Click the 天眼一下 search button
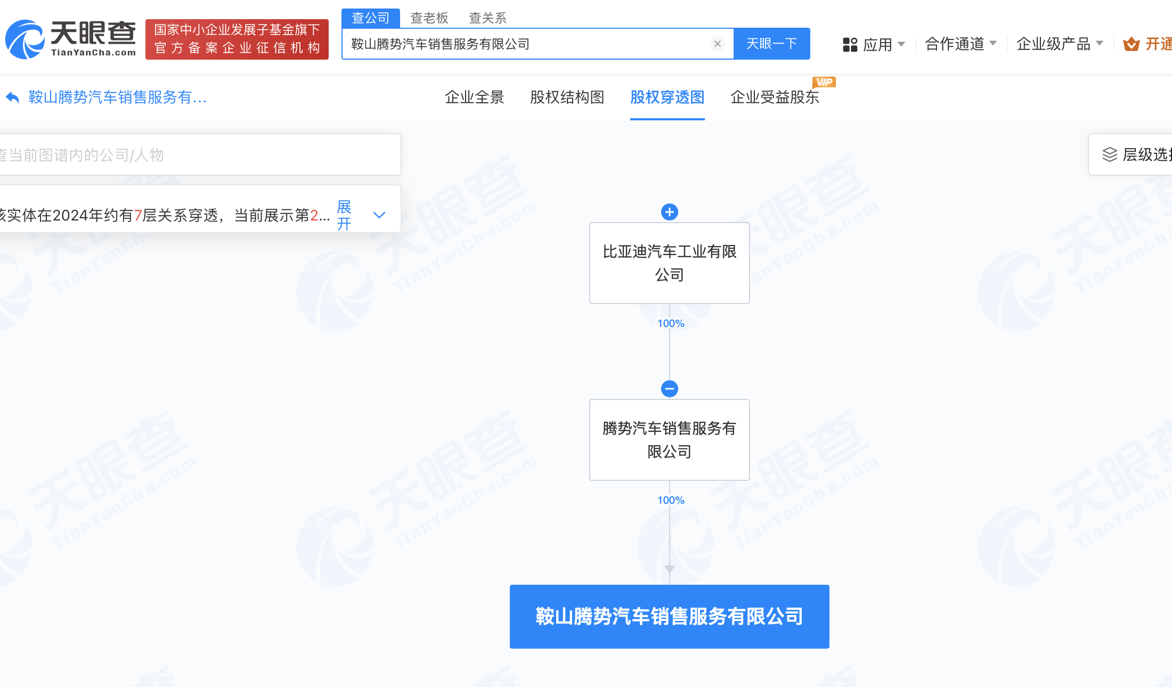The width and height of the screenshot is (1172, 687). [x=772, y=44]
